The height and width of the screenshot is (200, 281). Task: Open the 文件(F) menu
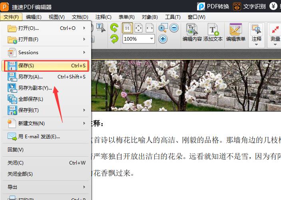[x=11, y=17]
